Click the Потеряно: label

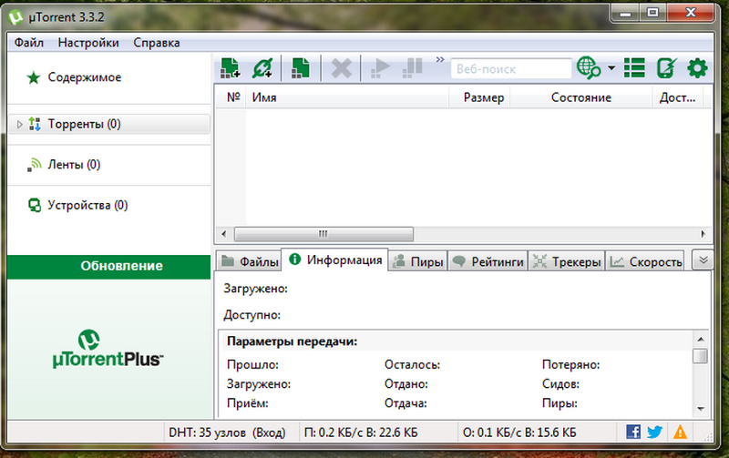(571, 364)
